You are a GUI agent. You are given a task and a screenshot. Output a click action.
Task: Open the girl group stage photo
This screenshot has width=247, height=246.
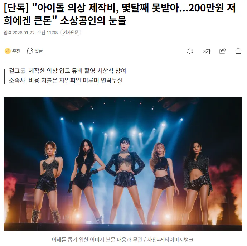(x=123, y=164)
